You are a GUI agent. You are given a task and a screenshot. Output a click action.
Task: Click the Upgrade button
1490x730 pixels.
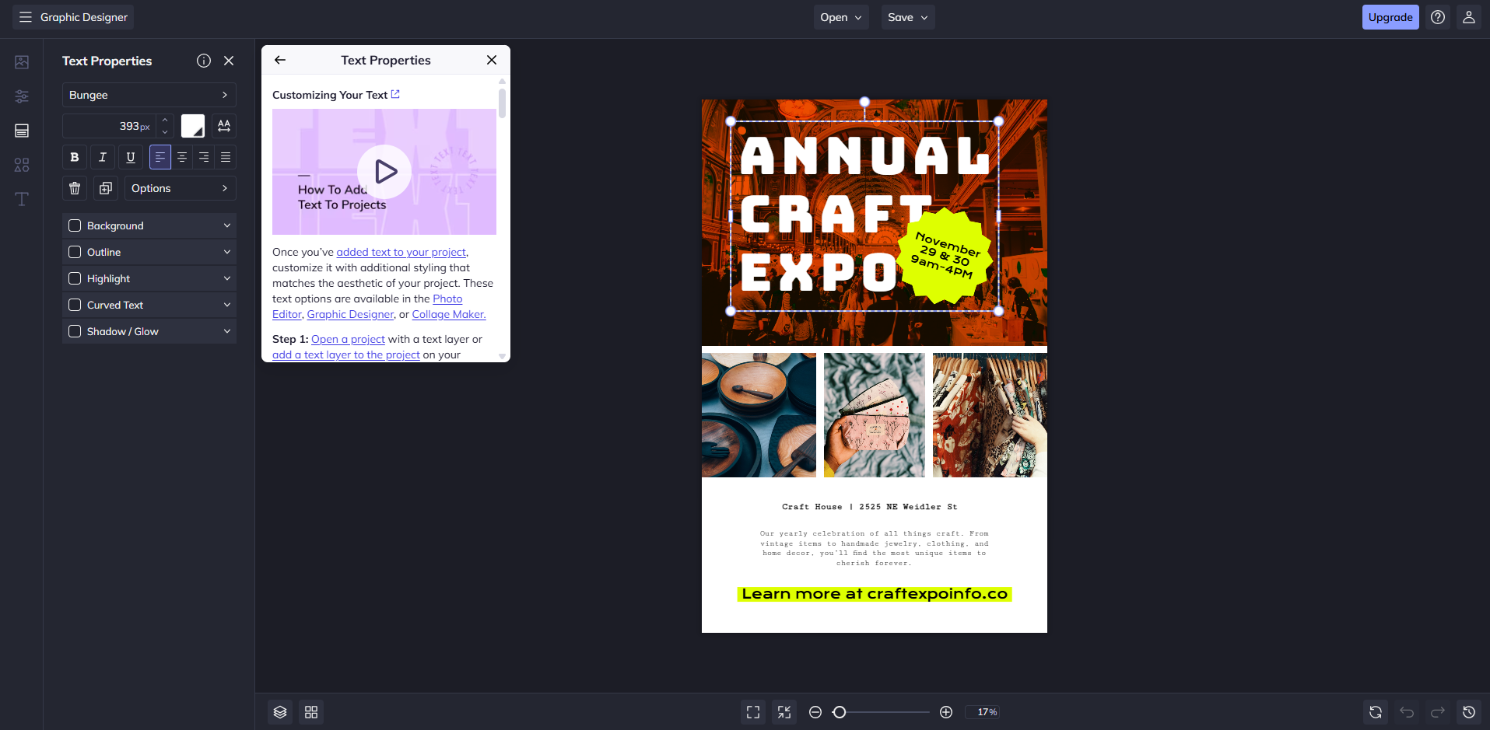click(1390, 17)
